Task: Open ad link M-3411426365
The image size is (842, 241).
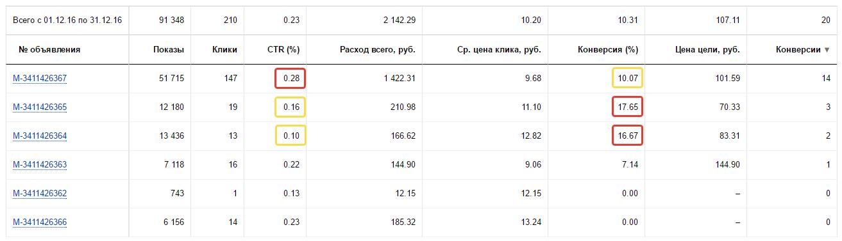Action: tap(40, 107)
